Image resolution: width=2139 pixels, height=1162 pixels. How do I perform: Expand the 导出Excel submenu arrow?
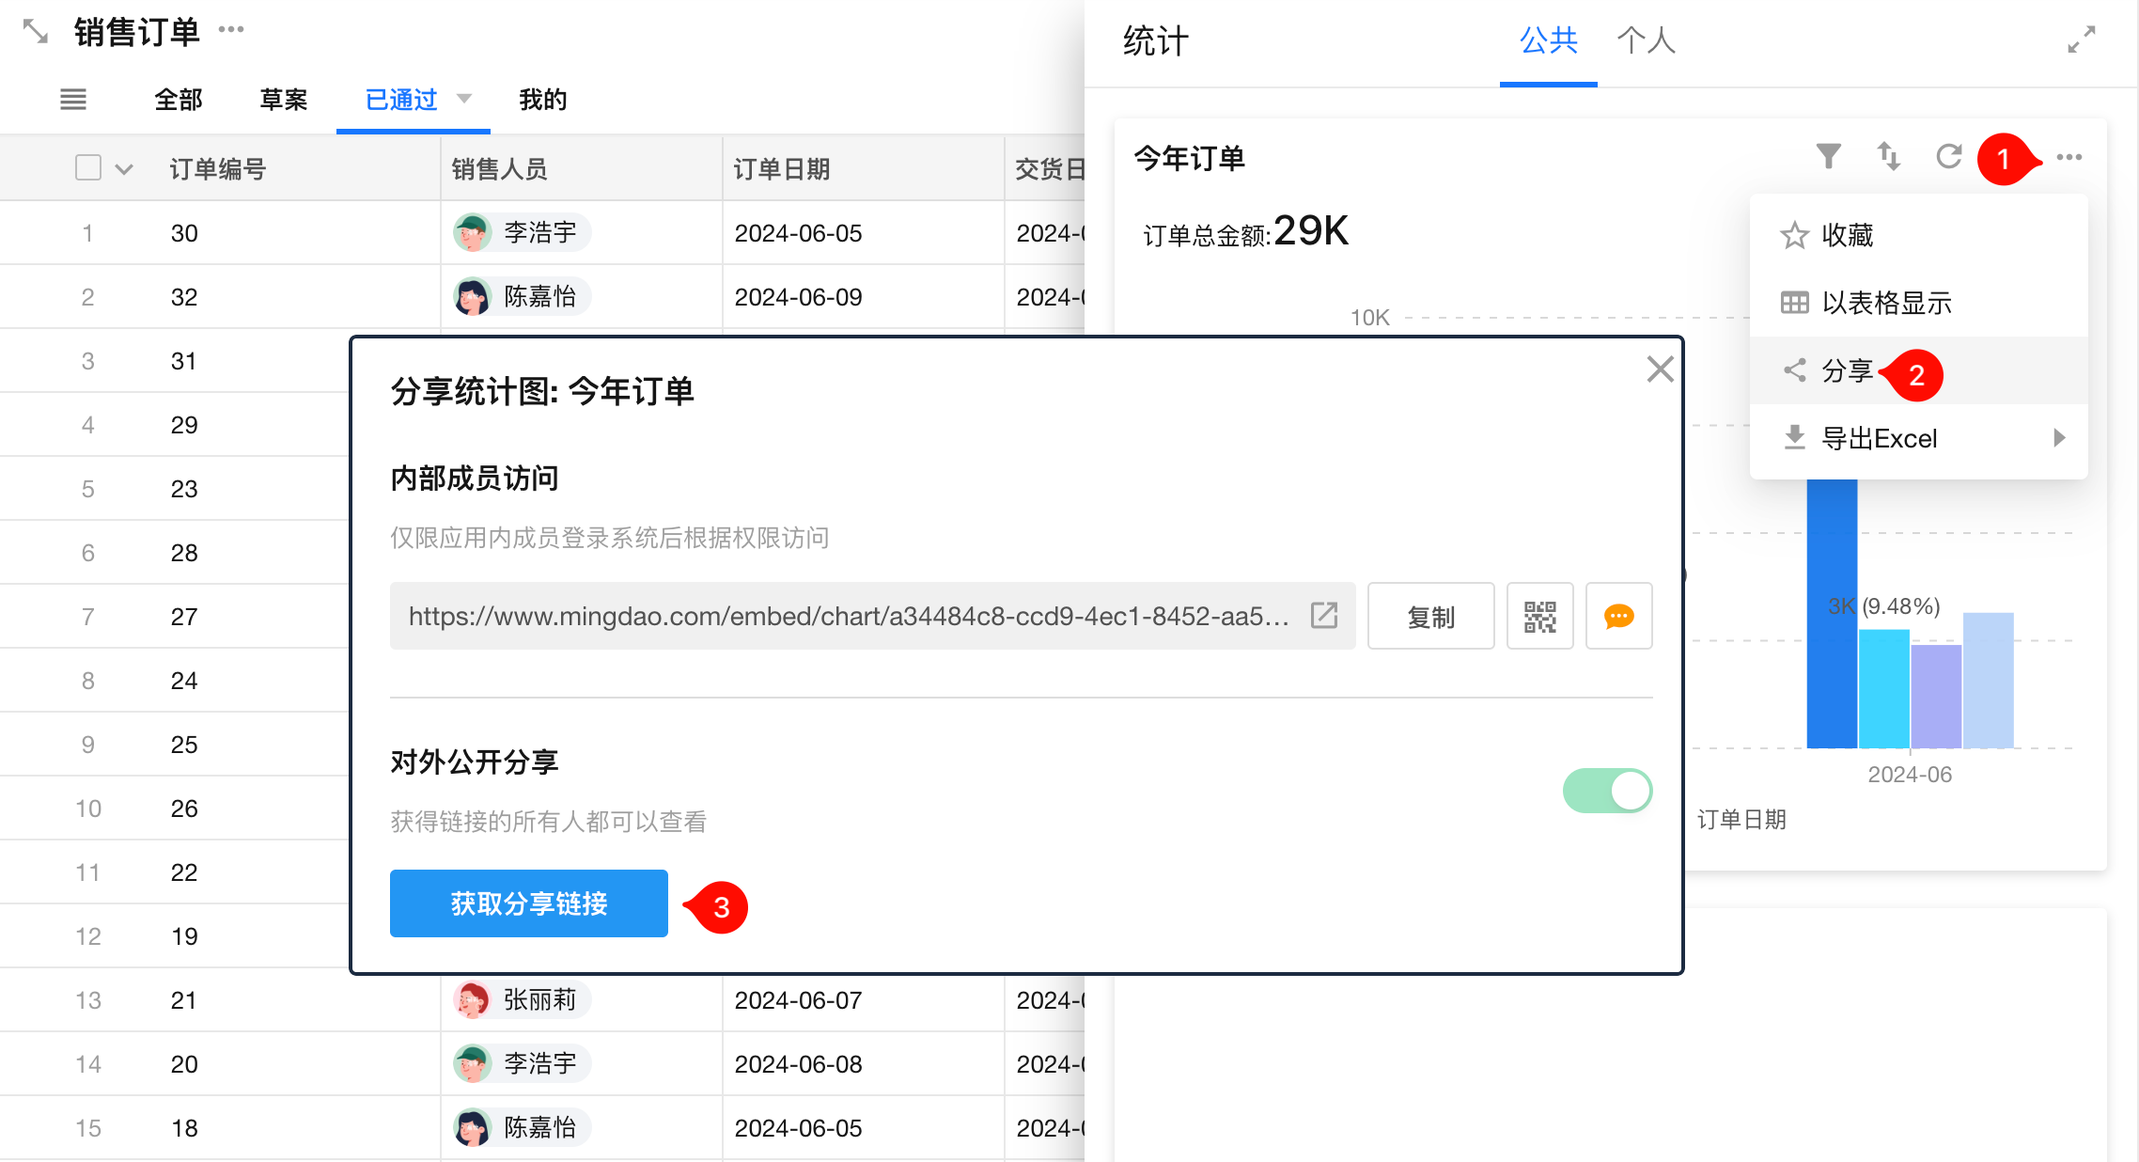pyautogui.click(x=2059, y=438)
